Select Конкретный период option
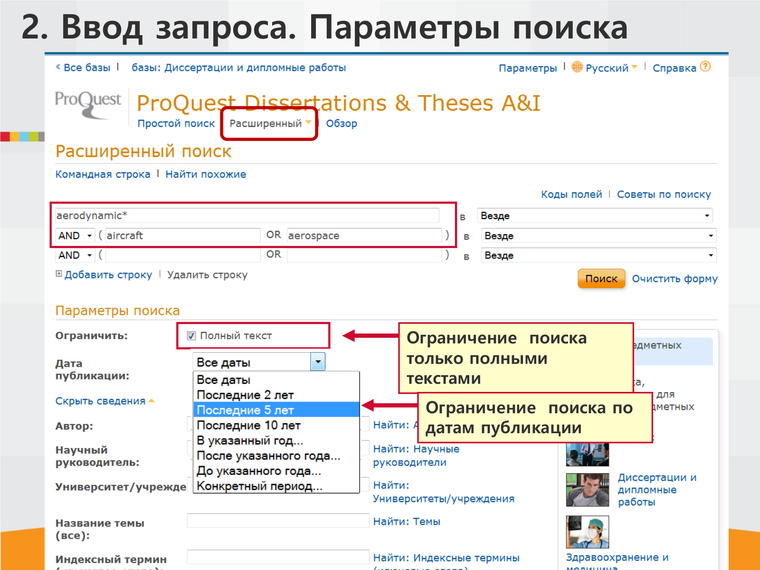The width and height of the screenshot is (760, 570). coord(276,486)
